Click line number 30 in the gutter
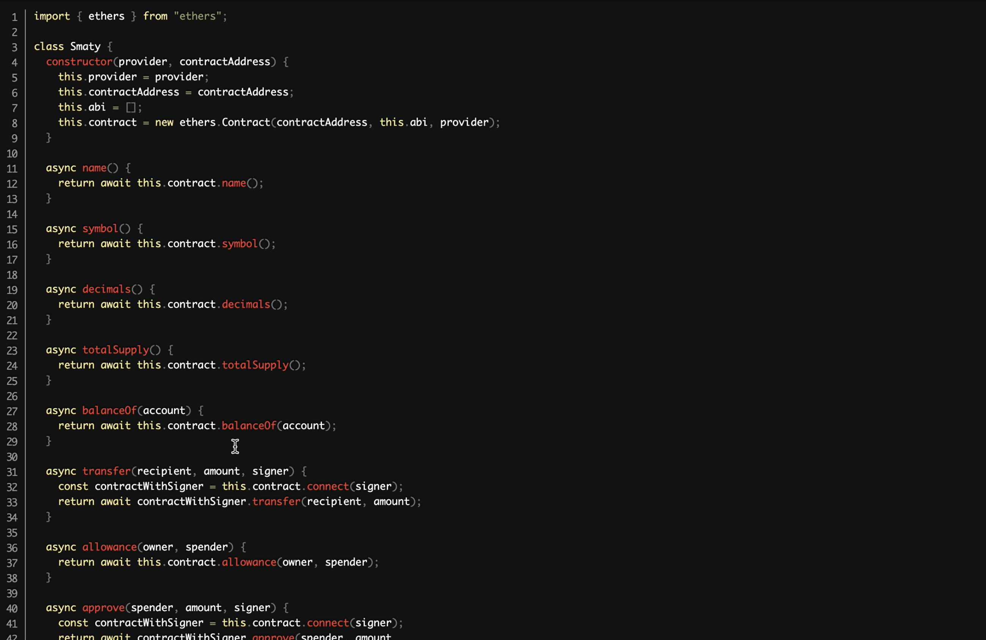986x640 pixels. point(12,457)
